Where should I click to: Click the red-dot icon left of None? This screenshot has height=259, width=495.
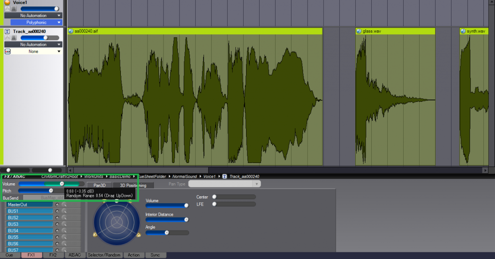pos(8,51)
